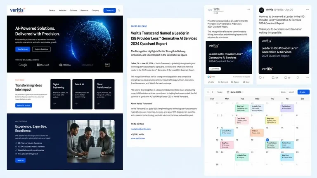
Task: Click the Contact Us button
Action: [109, 10]
